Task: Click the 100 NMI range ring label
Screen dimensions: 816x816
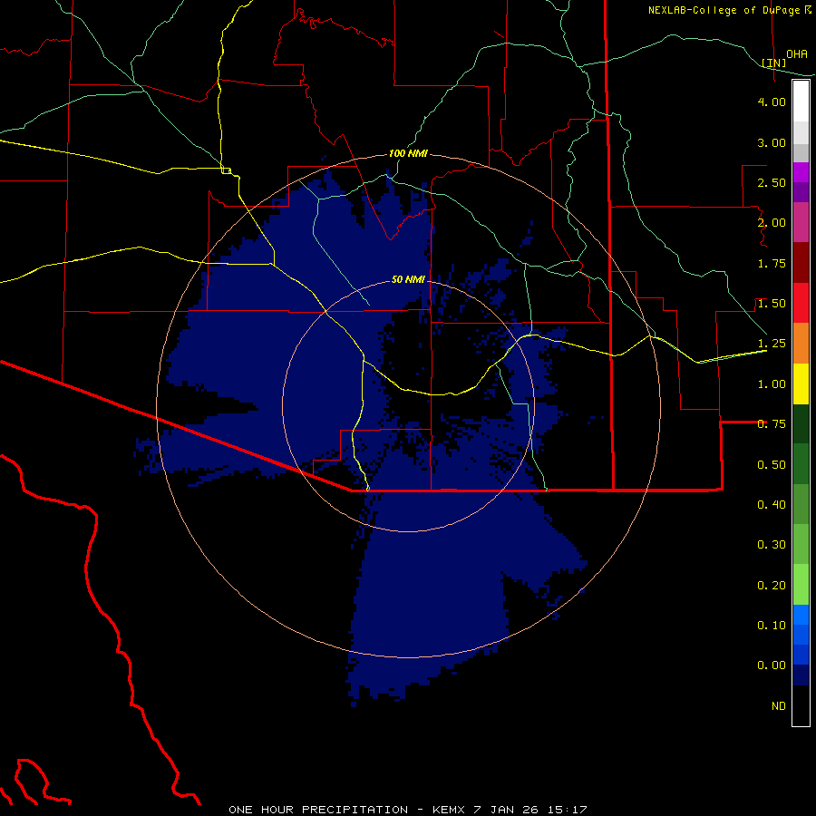Action: tap(408, 153)
